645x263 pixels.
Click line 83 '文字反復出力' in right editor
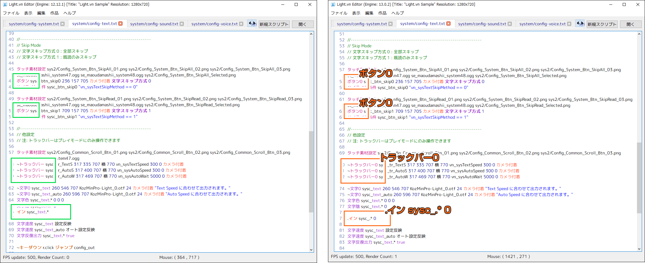360,242
